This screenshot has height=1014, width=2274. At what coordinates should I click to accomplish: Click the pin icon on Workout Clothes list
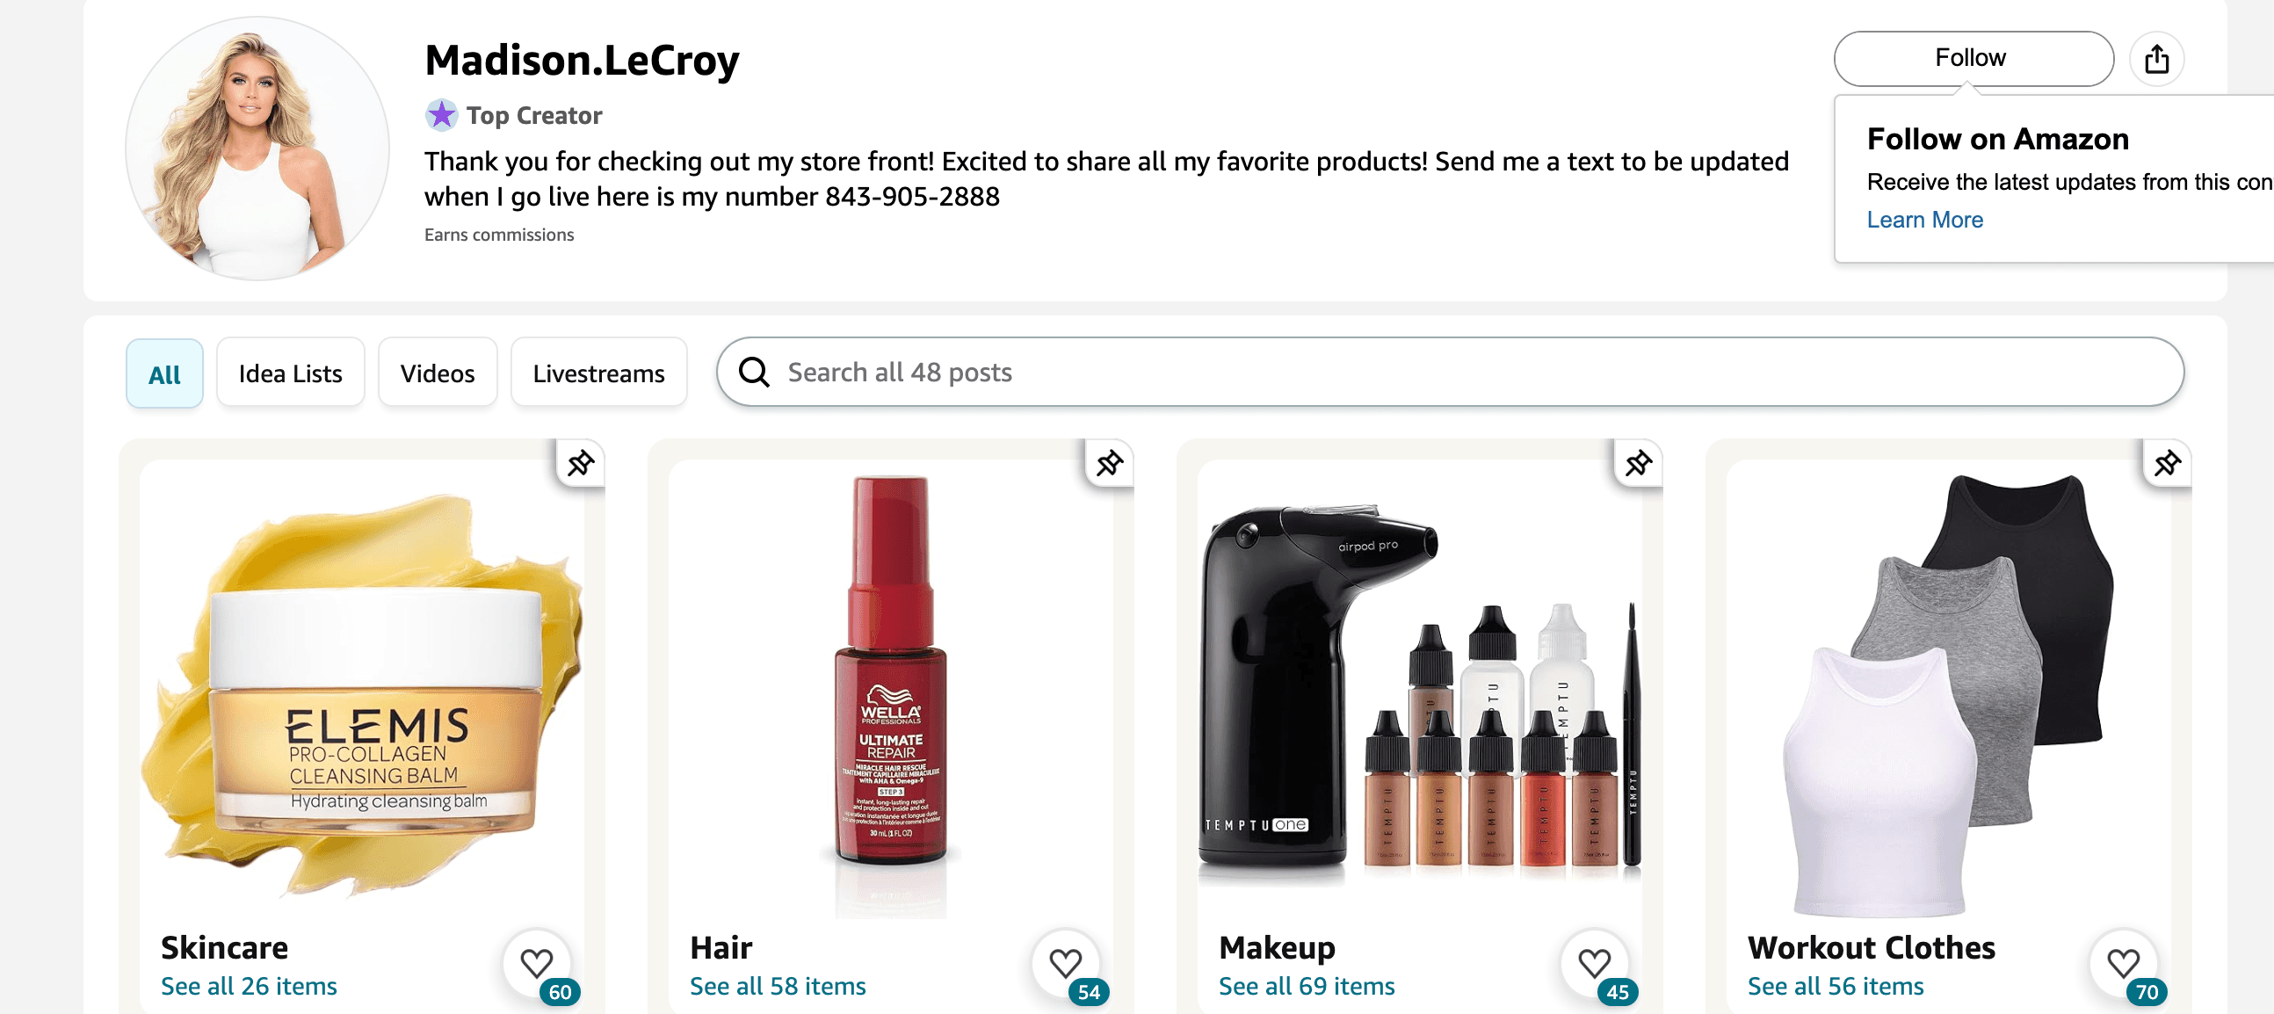point(2167,462)
